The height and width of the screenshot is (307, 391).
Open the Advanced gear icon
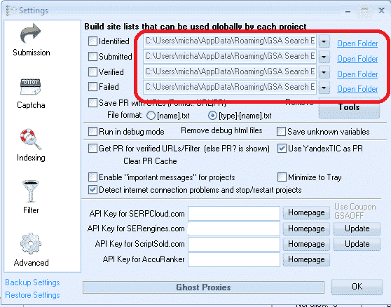coord(30,244)
